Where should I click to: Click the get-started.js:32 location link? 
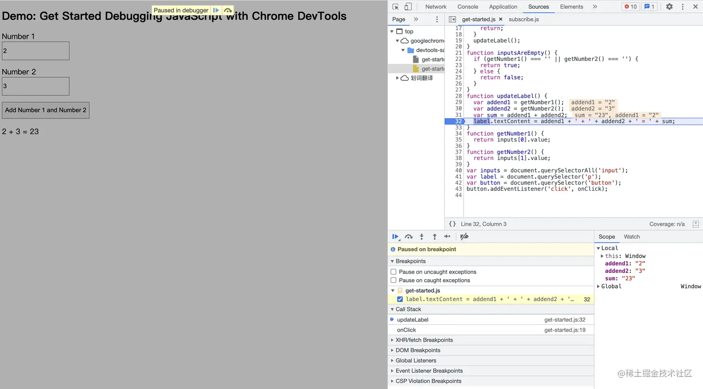[x=565, y=320]
